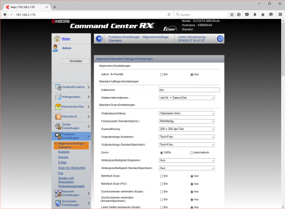
Task: Click the Abmelden button
Action: pyautogui.click(x=76, y=61)
